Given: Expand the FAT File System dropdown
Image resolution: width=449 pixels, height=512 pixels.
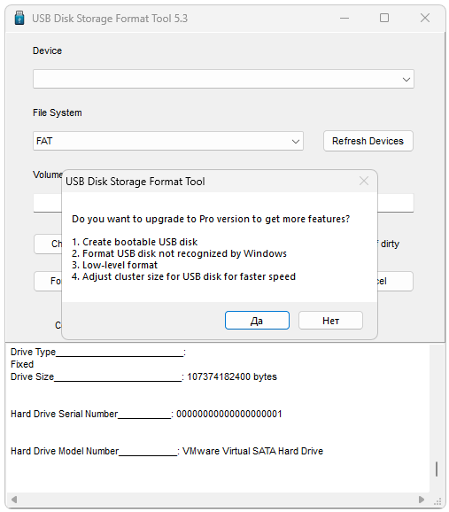Looking at the screenshot, I should (168, 141).
